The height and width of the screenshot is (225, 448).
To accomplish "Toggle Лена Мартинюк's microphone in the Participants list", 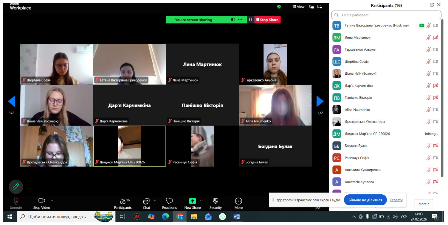I will pos(428,37).
